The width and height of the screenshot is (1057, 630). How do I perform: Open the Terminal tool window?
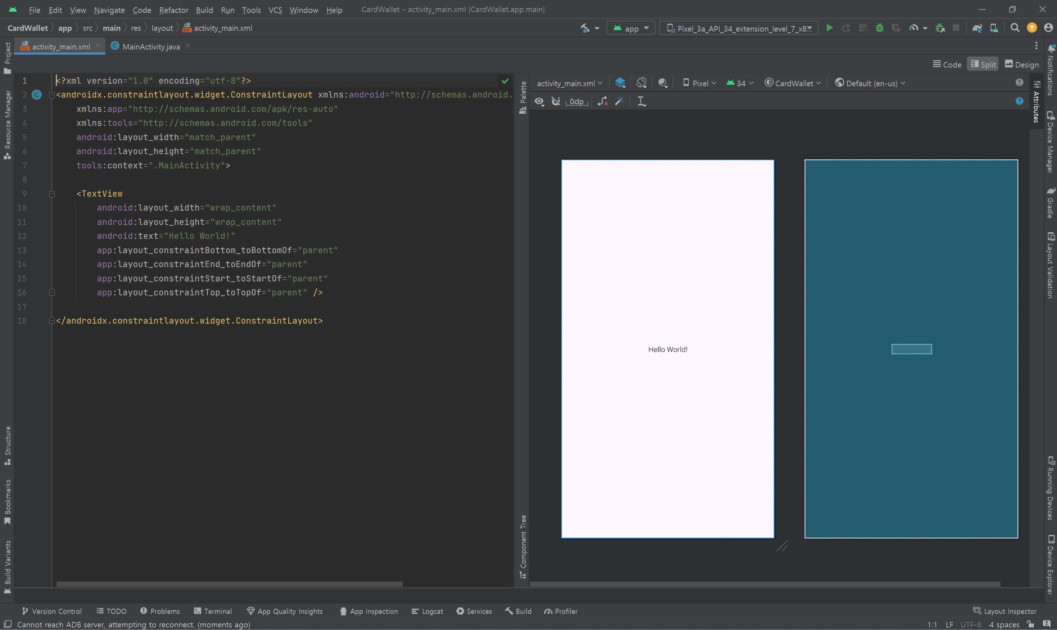tap(213, 611)
